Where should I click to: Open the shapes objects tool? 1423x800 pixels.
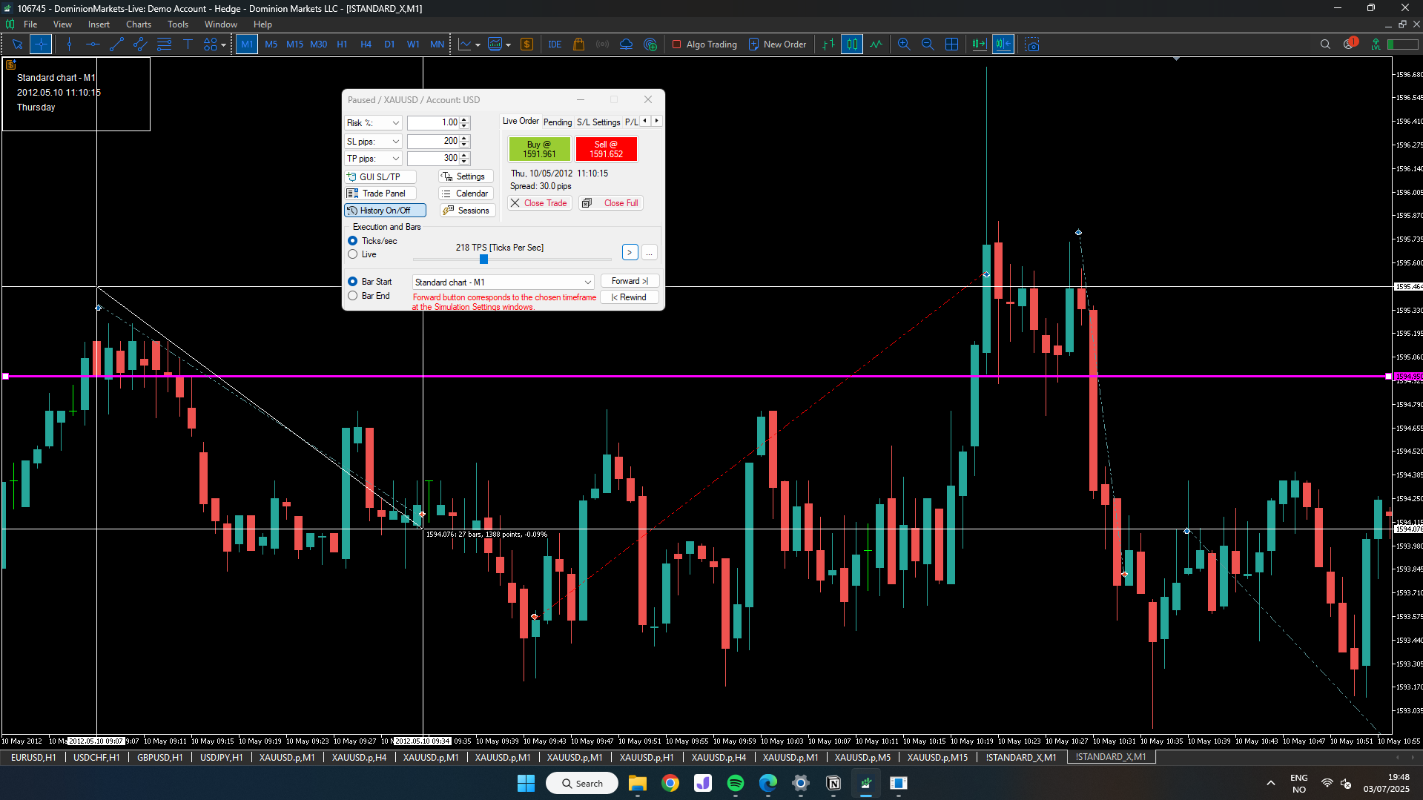[211, 44]
